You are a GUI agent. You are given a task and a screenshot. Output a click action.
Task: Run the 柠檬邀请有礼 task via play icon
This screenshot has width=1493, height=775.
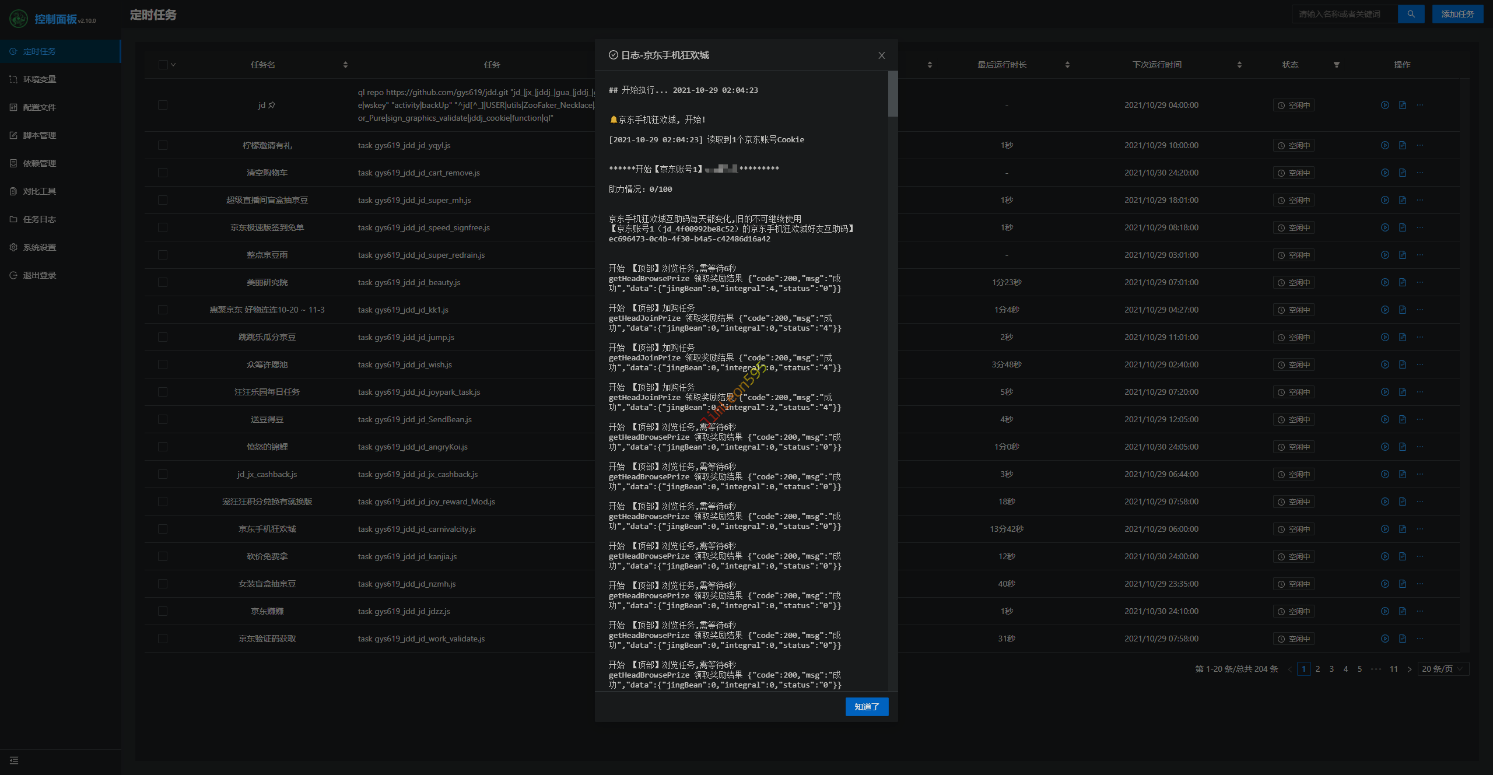pyautogui.click(x=1385, y=145)
